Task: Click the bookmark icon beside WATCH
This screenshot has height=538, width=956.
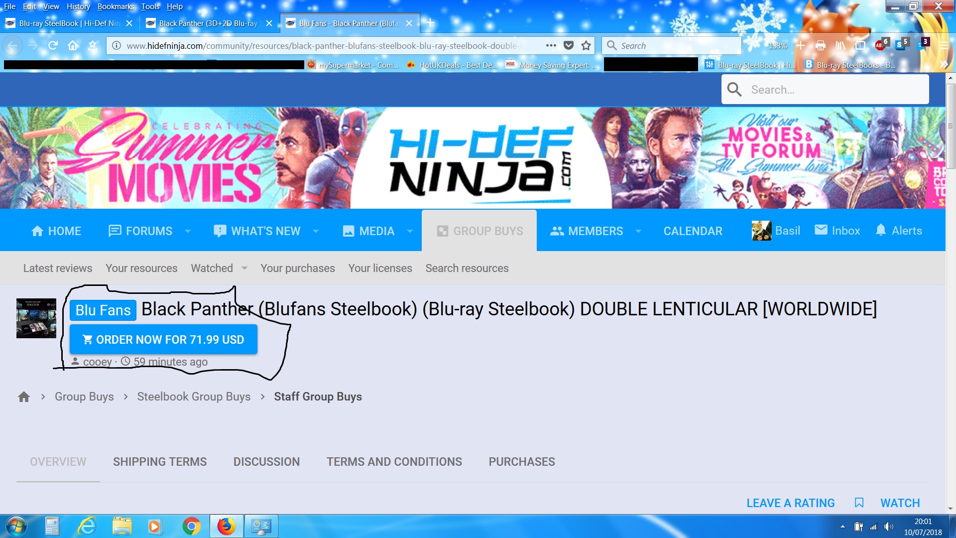Action: 859,503
